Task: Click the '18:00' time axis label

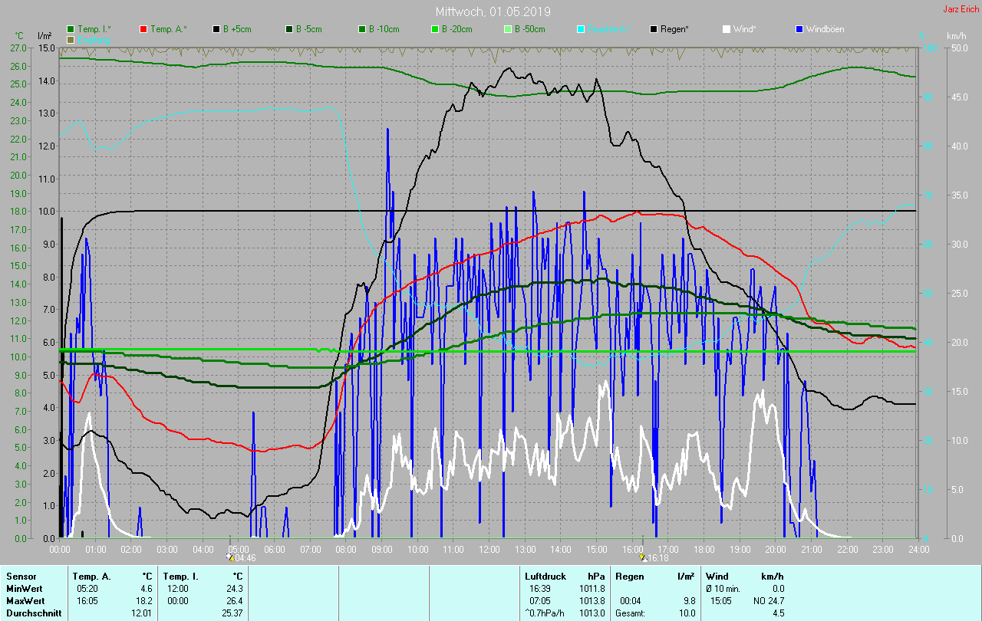Action: [x=704, y=549]
